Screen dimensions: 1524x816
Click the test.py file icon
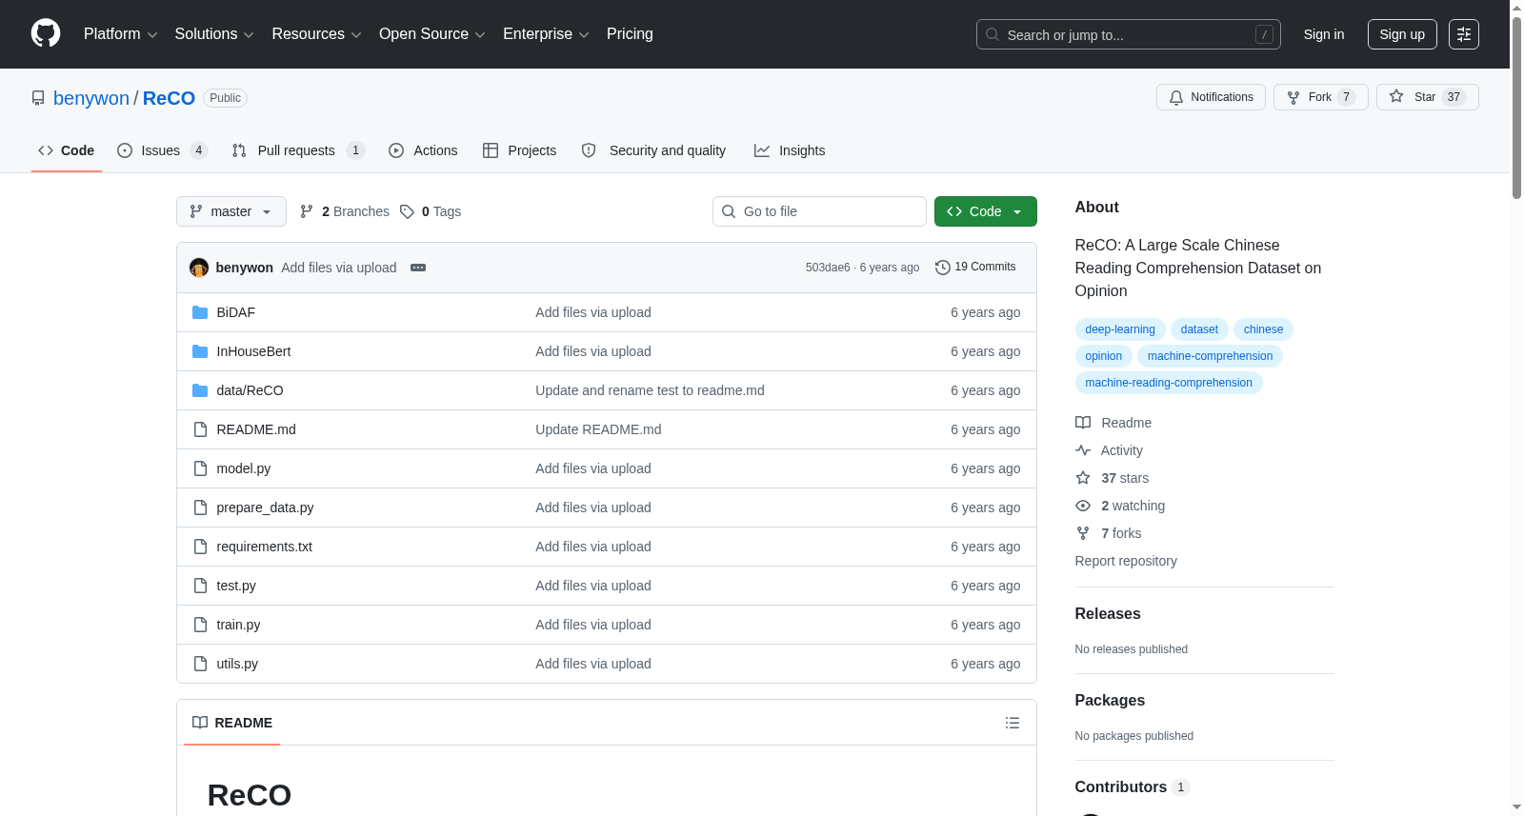(x=200, y=586)
